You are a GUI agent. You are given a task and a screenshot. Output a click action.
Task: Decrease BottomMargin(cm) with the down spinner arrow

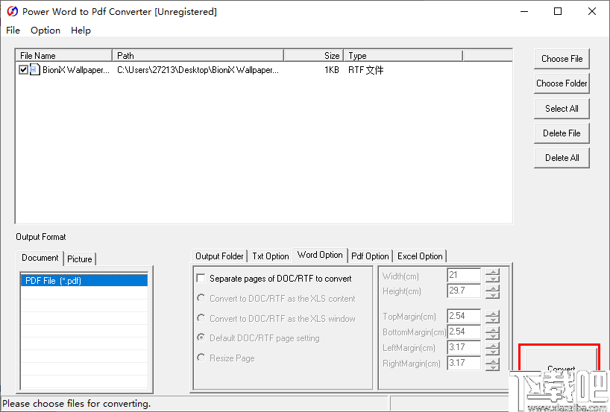tap(492, 336)
